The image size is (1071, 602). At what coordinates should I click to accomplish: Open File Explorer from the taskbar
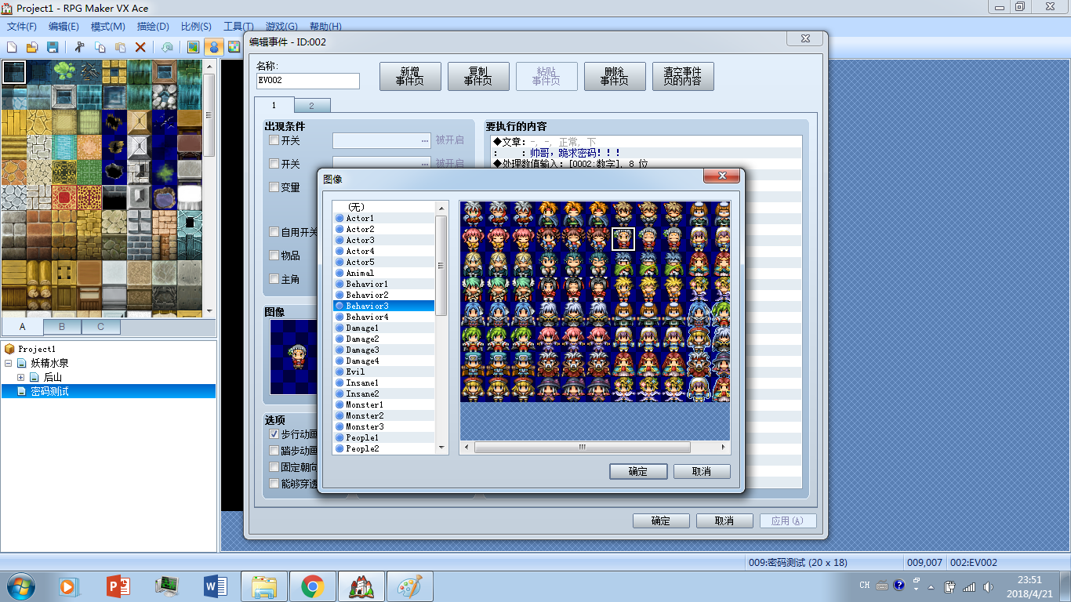click(x=264, y=586)
